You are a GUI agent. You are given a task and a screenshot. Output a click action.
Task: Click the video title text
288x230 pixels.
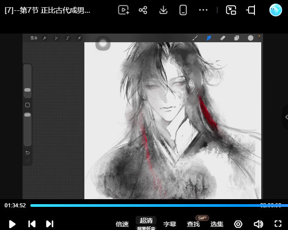coord(47,10)
